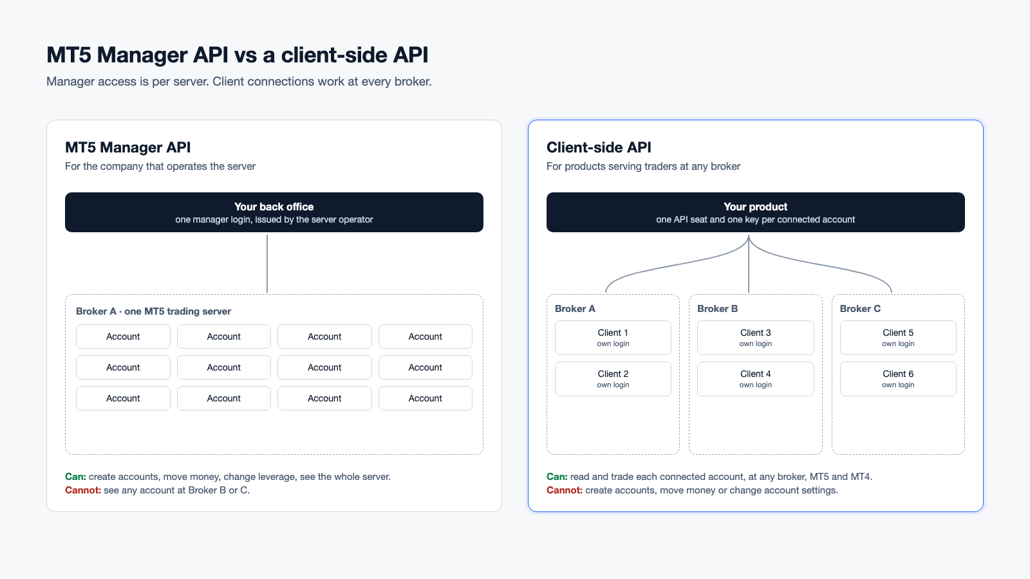Click the 'Broker B' column label
This screenshot has width=1030, height=579.
pyautogui.click(x=717, y=309)
